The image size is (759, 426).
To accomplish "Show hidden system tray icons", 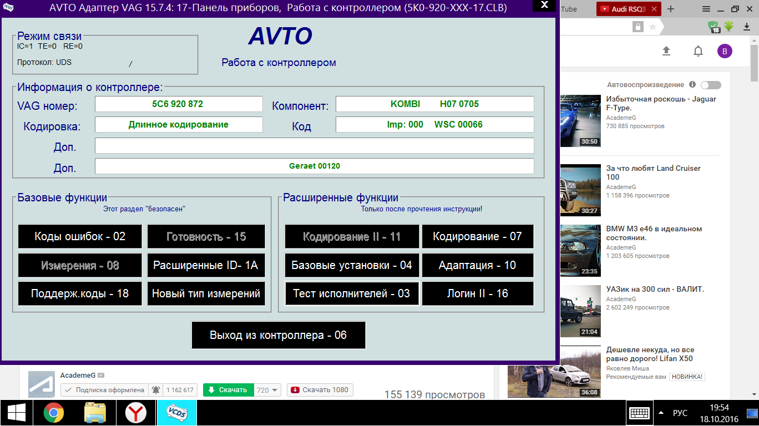I will [661, 413].
